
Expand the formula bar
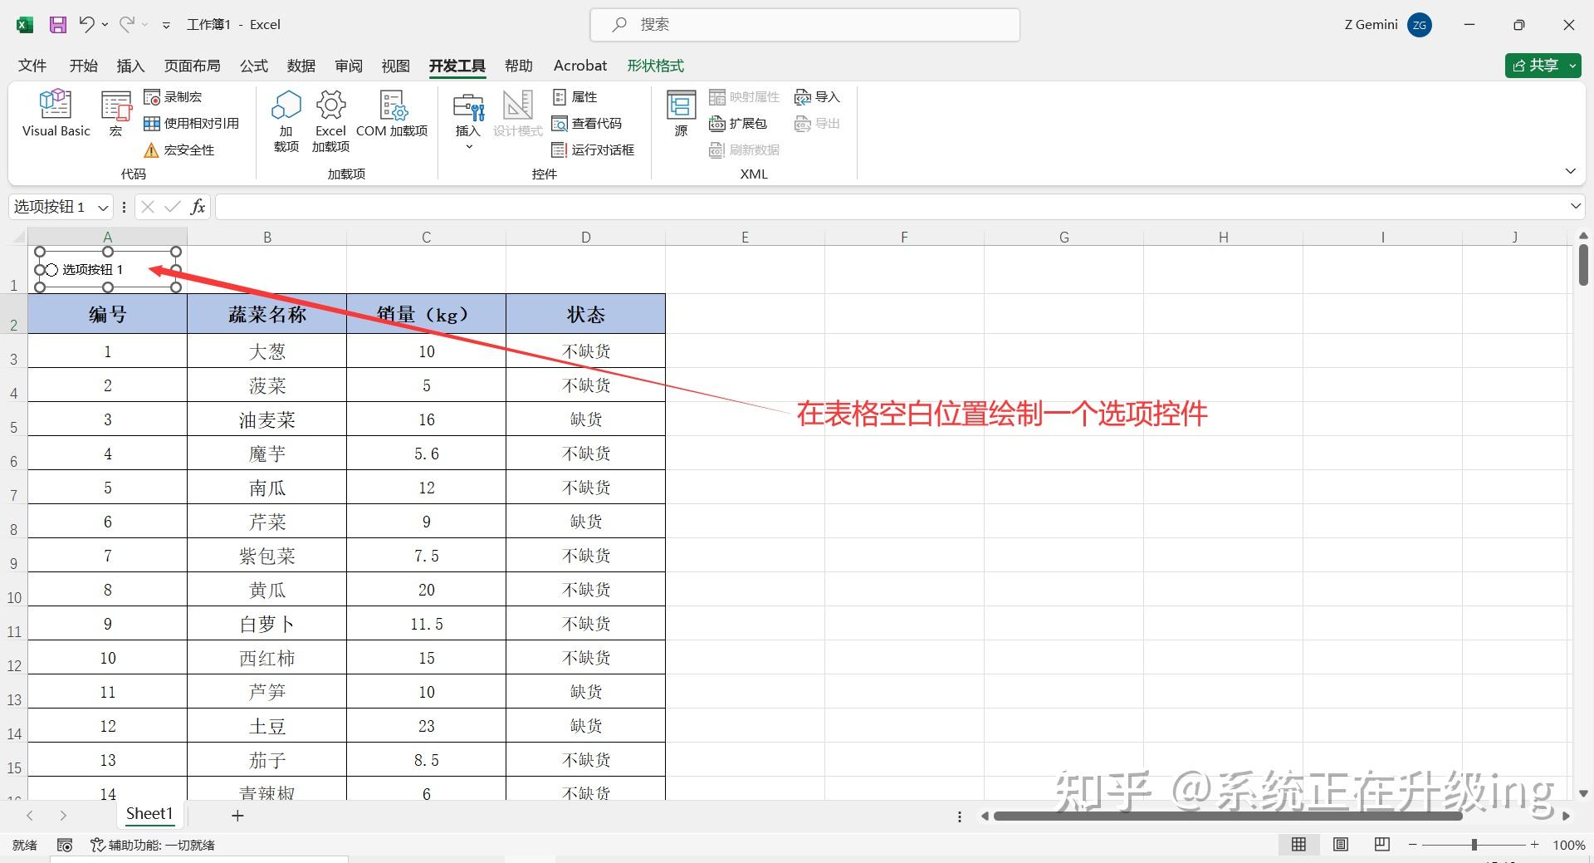1576,206
